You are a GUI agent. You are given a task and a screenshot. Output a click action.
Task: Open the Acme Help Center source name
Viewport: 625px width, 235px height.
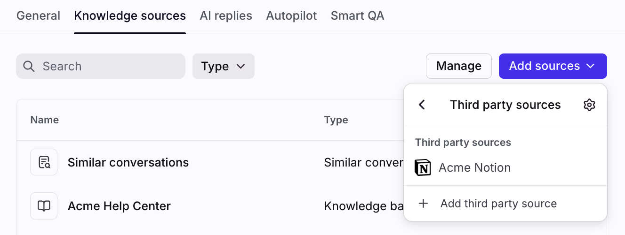tap(119, 206)
